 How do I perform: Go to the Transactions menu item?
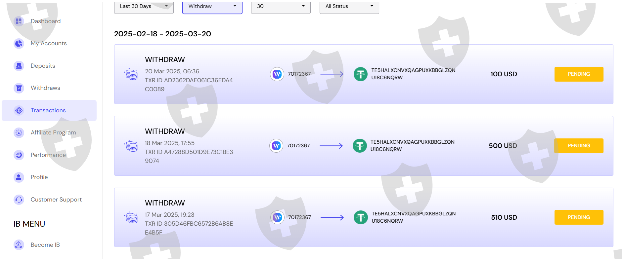click(x=48, y=110)
